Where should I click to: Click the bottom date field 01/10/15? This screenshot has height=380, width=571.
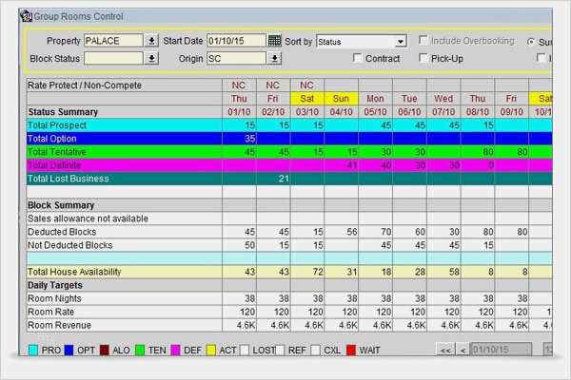pyautogui.click(x=501, y=350)
